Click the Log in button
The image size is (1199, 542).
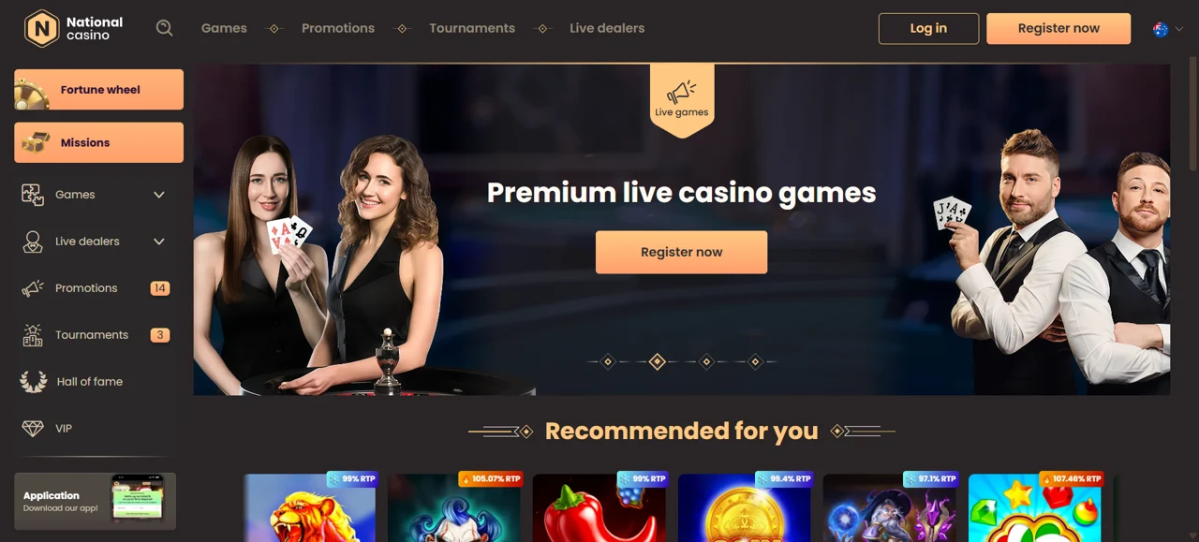tap(928, 28)
